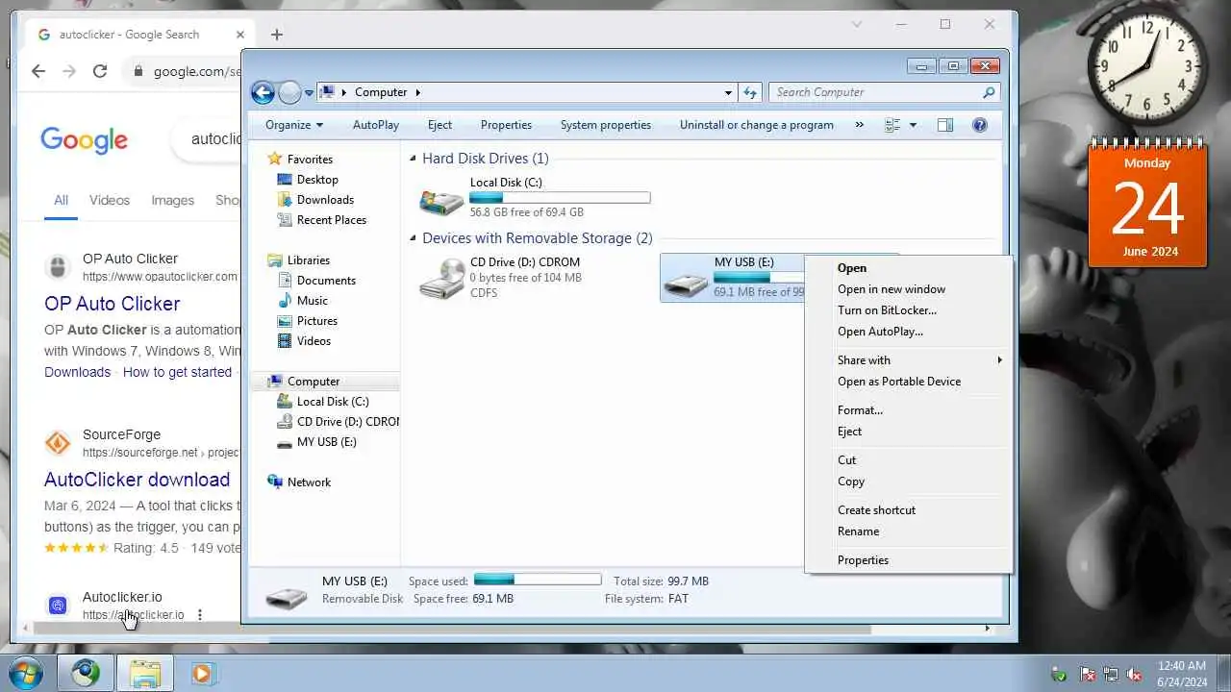Click the magnifier in Search Computer box

pyautogui.click(x=989, y=92)
